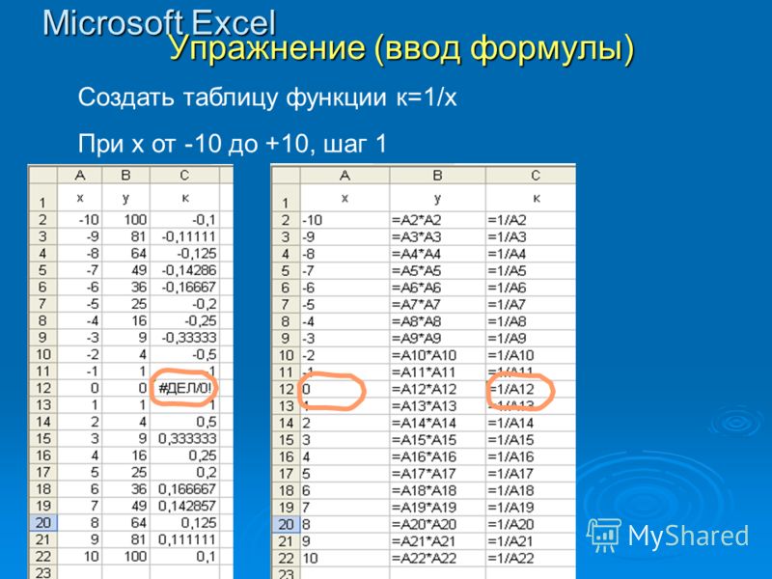Click formula cell =A18*A18

(438, 490)
